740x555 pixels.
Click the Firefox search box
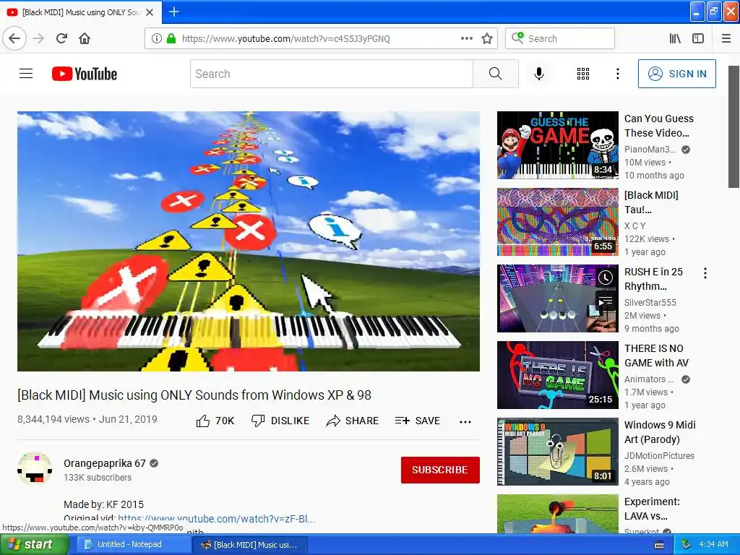click(560, 38)
